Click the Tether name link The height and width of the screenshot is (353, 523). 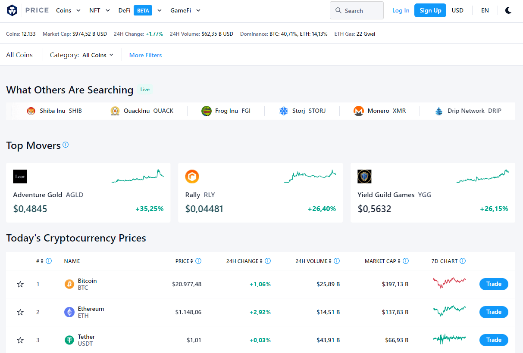pyautogui.click(x=86, y=337)
